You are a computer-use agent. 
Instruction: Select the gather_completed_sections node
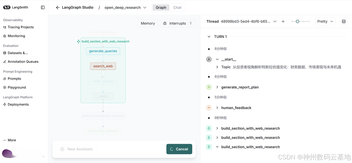click(x=103, y=116)
